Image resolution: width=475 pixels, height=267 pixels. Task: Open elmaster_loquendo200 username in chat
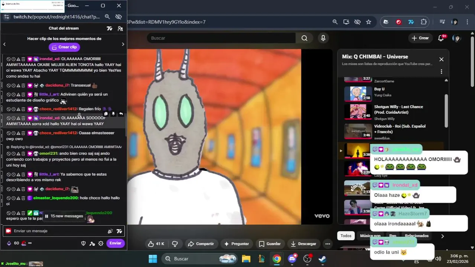56,198
